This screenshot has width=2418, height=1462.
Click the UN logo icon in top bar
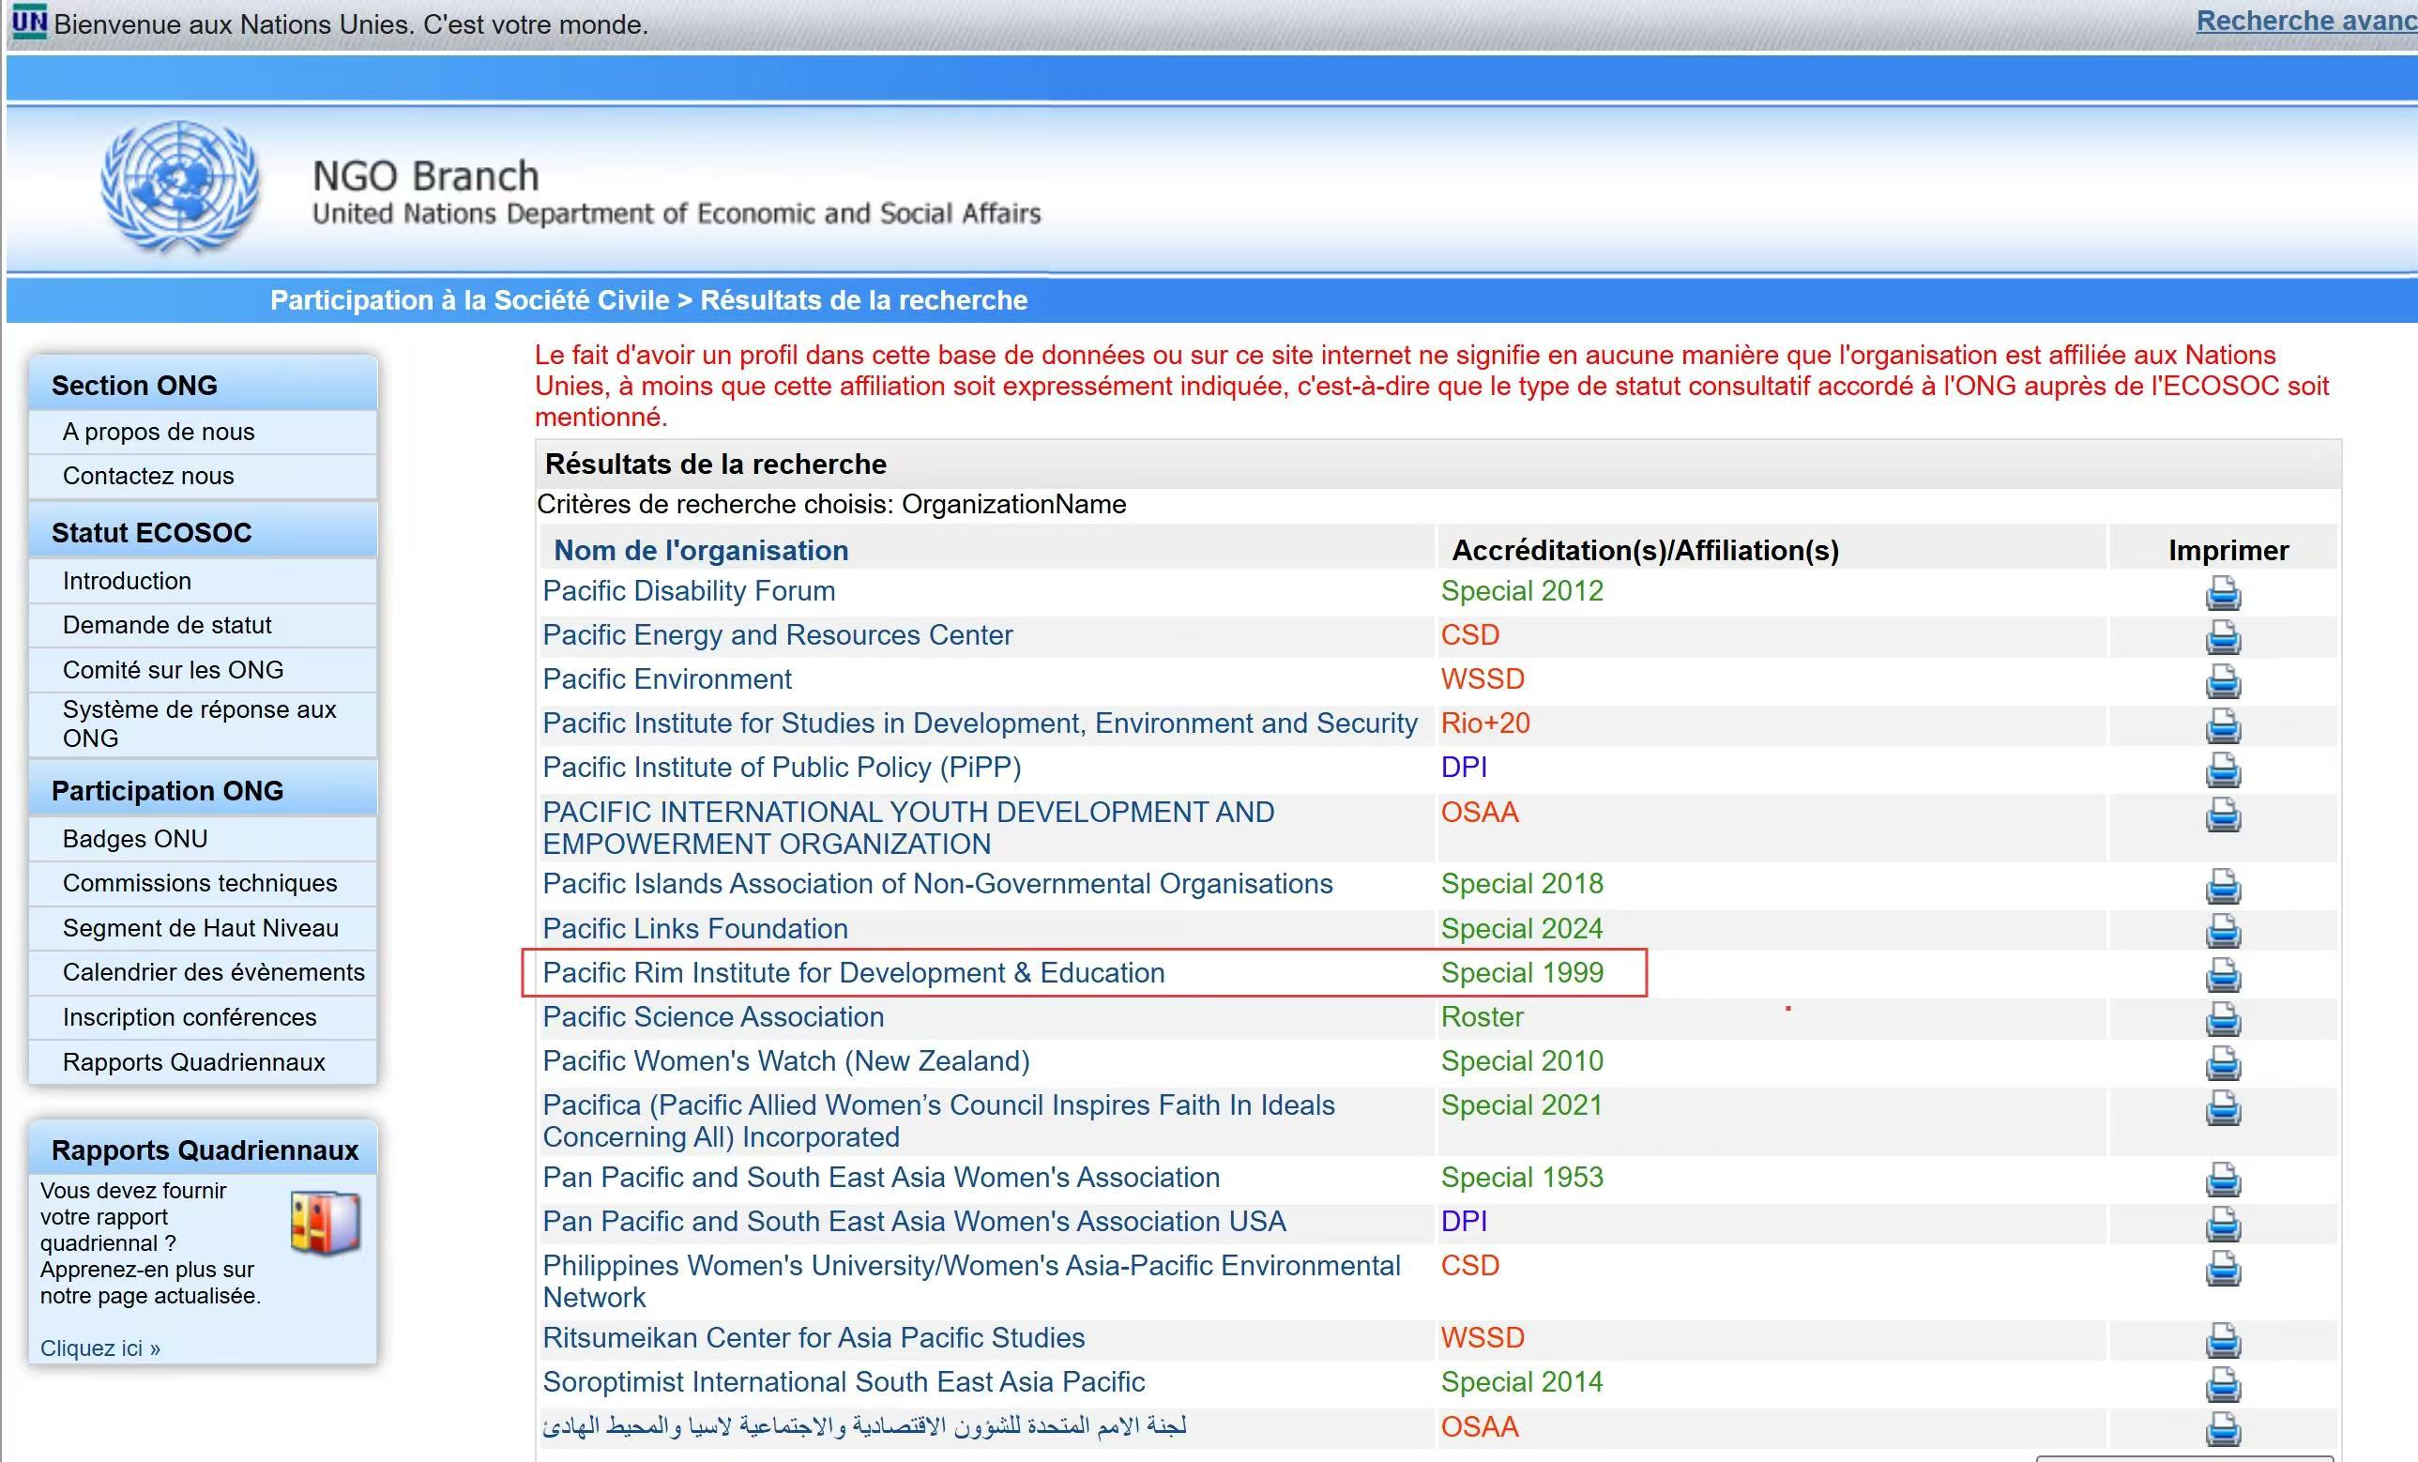point(28,22)
